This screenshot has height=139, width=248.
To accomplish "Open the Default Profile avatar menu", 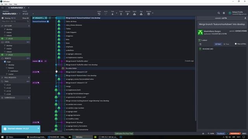I will pos(230,13).
